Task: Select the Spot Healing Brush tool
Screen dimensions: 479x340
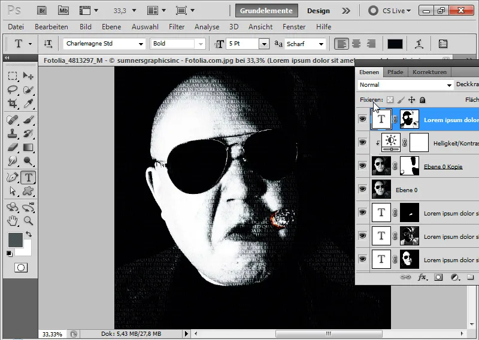Action: click(12, 120)
